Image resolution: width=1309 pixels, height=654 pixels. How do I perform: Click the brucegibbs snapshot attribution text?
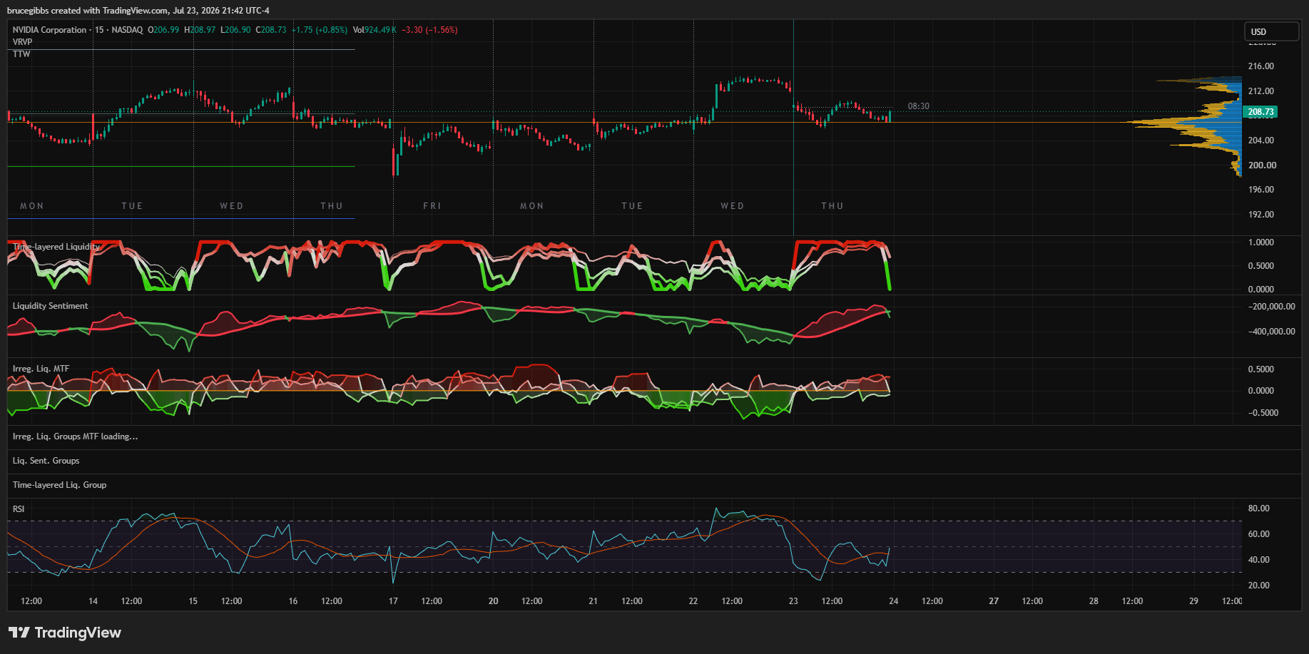pyautogui.click(x=138, y=11)
